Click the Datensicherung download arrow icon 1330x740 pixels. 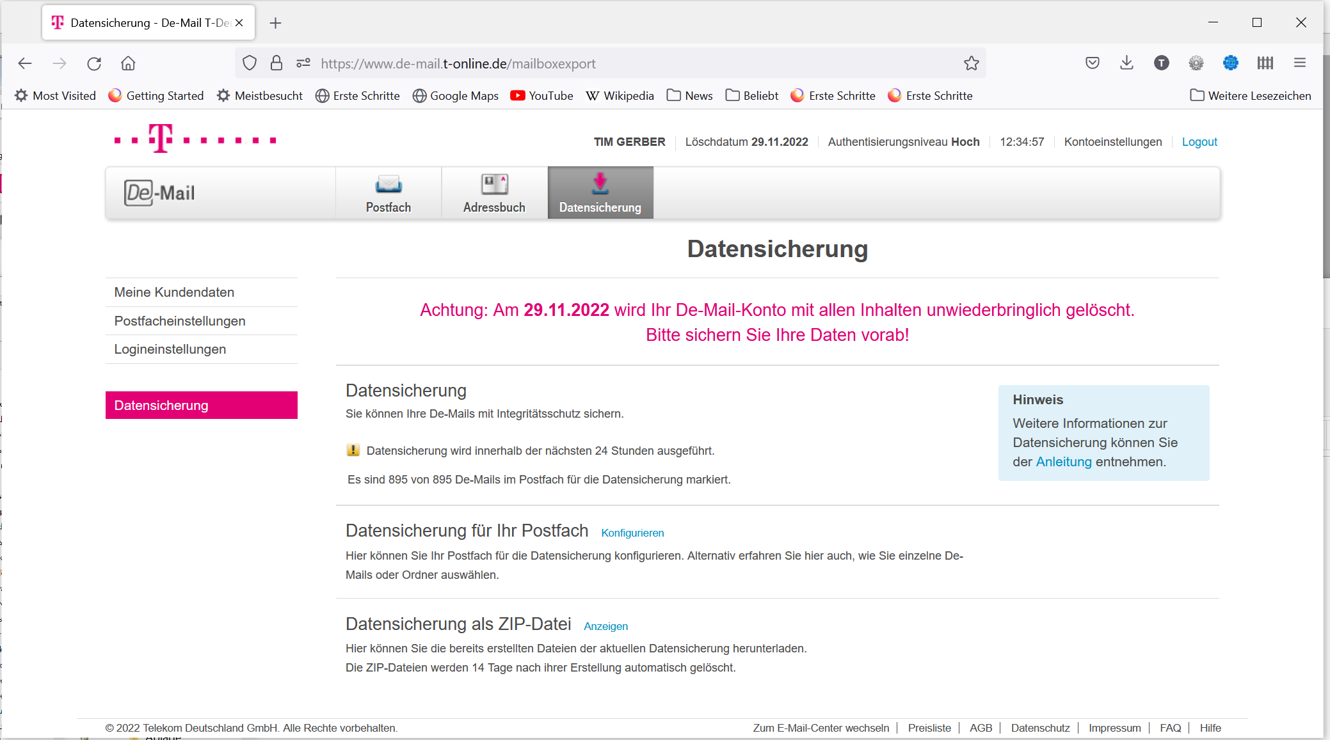pyautogui.click(x=600, y=183)
